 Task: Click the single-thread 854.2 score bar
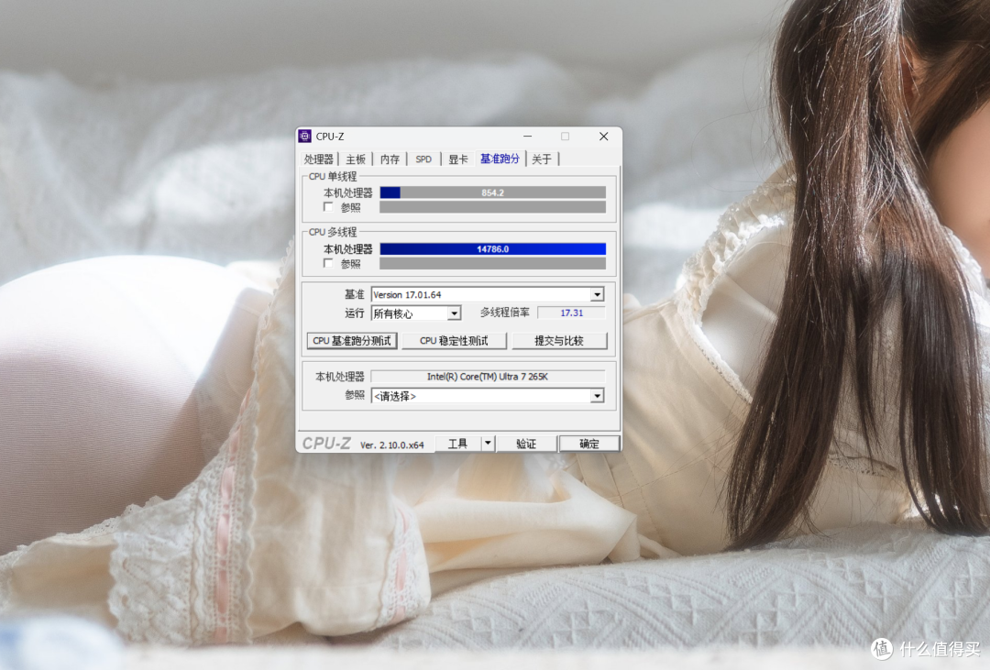coord(492,192)
